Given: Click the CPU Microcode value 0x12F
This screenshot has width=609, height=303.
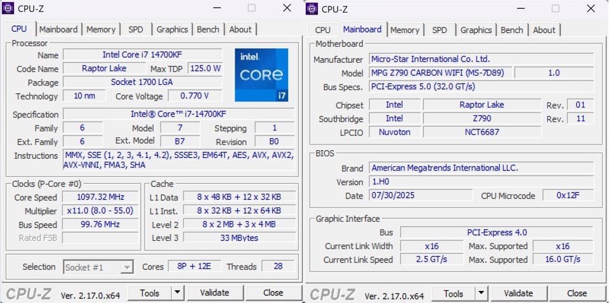Looking at the screenshot, I should click(x=568, y=195).
